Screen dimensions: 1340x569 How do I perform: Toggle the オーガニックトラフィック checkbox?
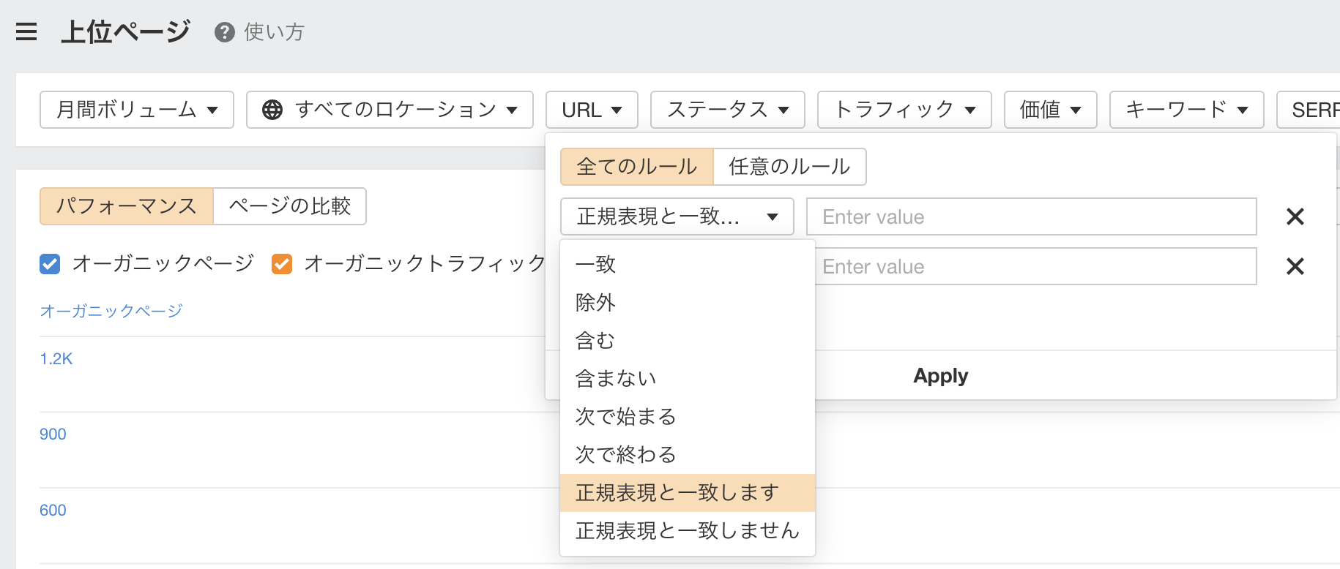pyautogui.click(x=282, y=263)
